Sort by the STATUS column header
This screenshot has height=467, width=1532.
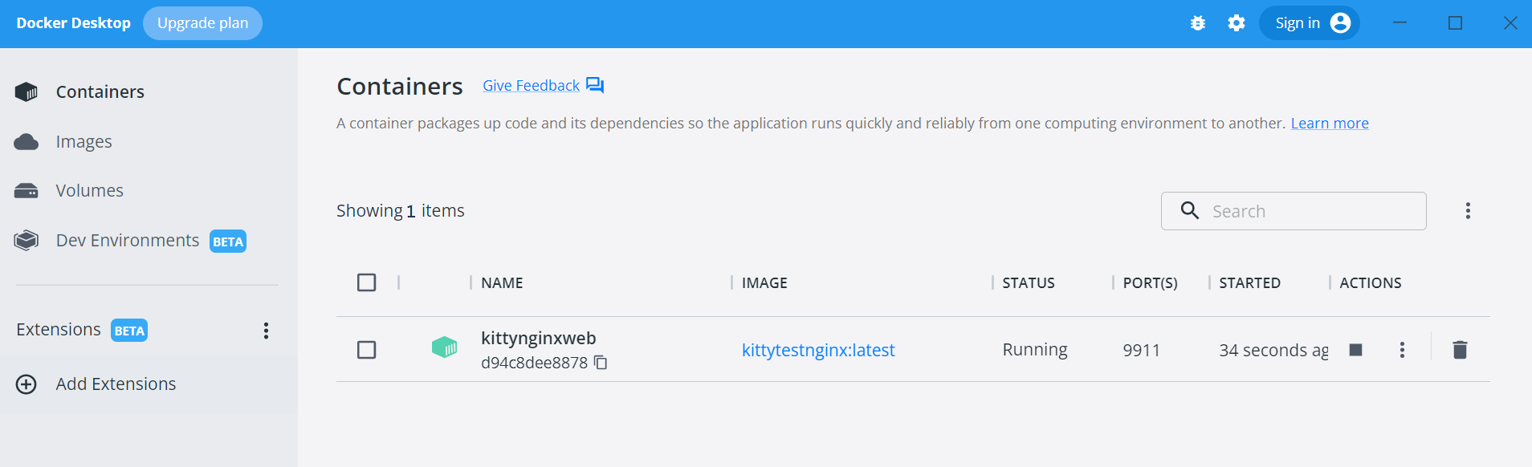coord(1029,283)
